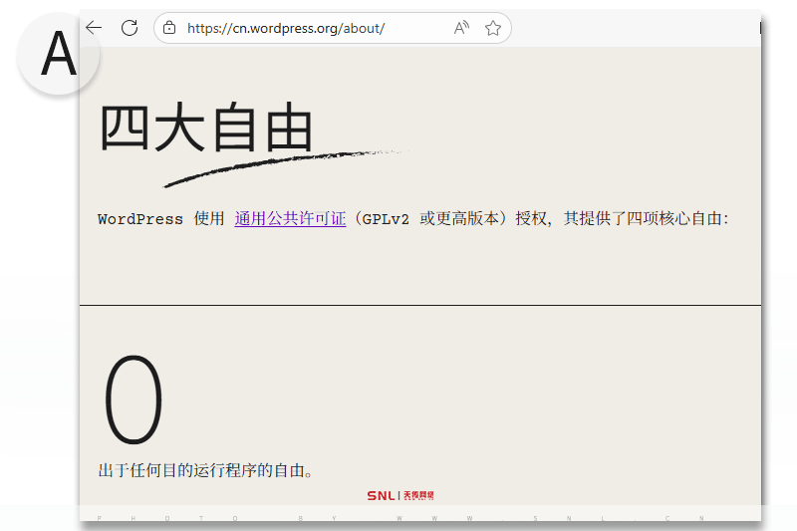
Task: Reload the page with refresh icon
Action: 130,28
